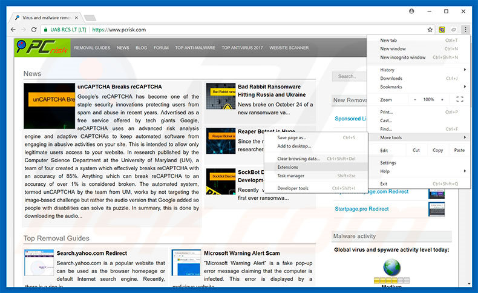Open unCAPTCHA Breaks reCAPTCHA article headline
This screenshot has width=478, height=293.
pyautogui.click(x=120, y=87)
